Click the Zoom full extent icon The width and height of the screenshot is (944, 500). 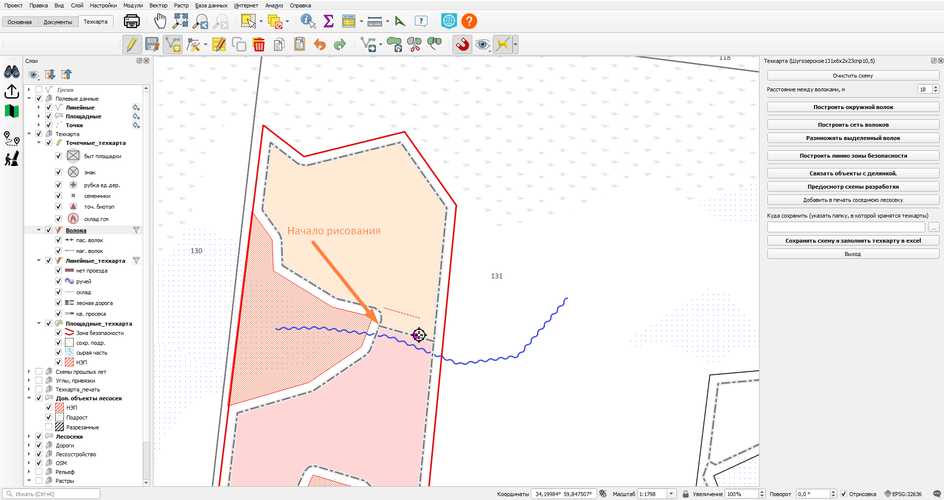tap(181, 21)
